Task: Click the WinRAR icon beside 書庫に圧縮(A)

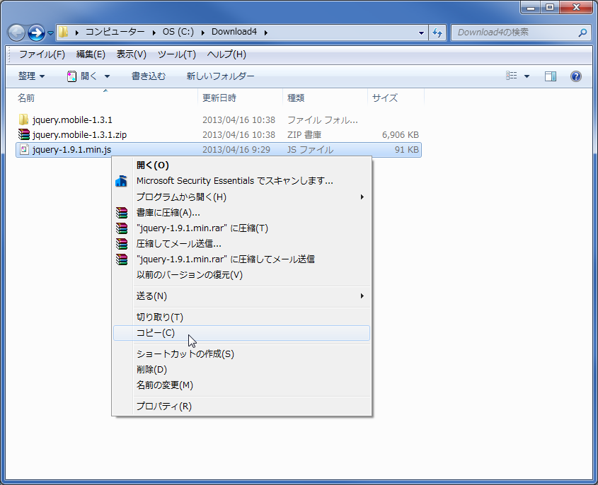Action: tap(122, 213)
